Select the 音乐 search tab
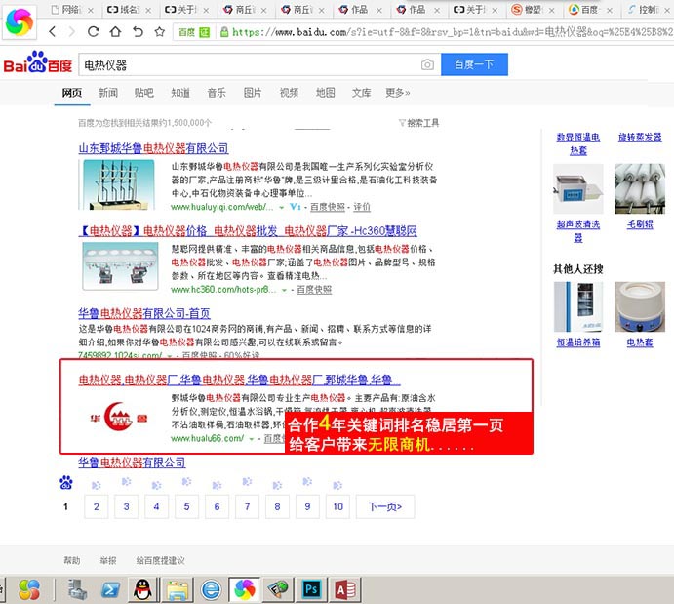 click(217, 93)
